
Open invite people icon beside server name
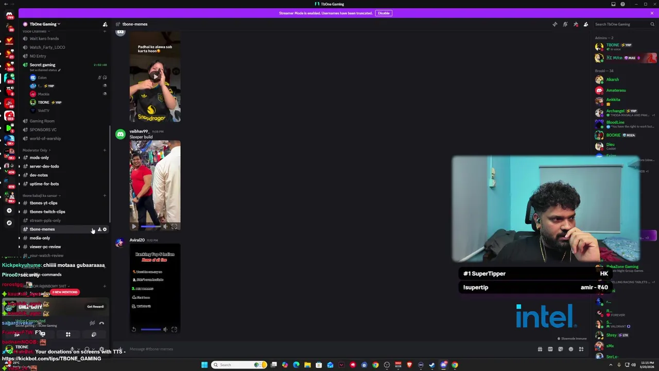[x=105, y=24]
